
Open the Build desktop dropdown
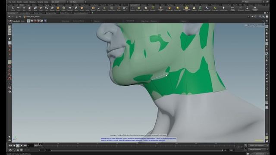(59, 2)
